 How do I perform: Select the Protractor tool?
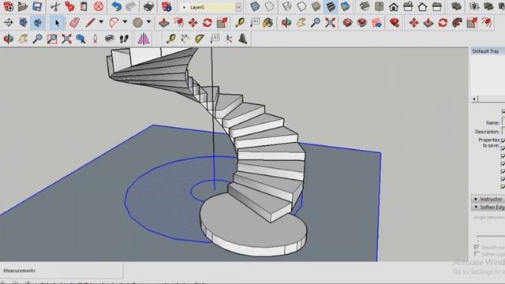[x=200, y=39]
